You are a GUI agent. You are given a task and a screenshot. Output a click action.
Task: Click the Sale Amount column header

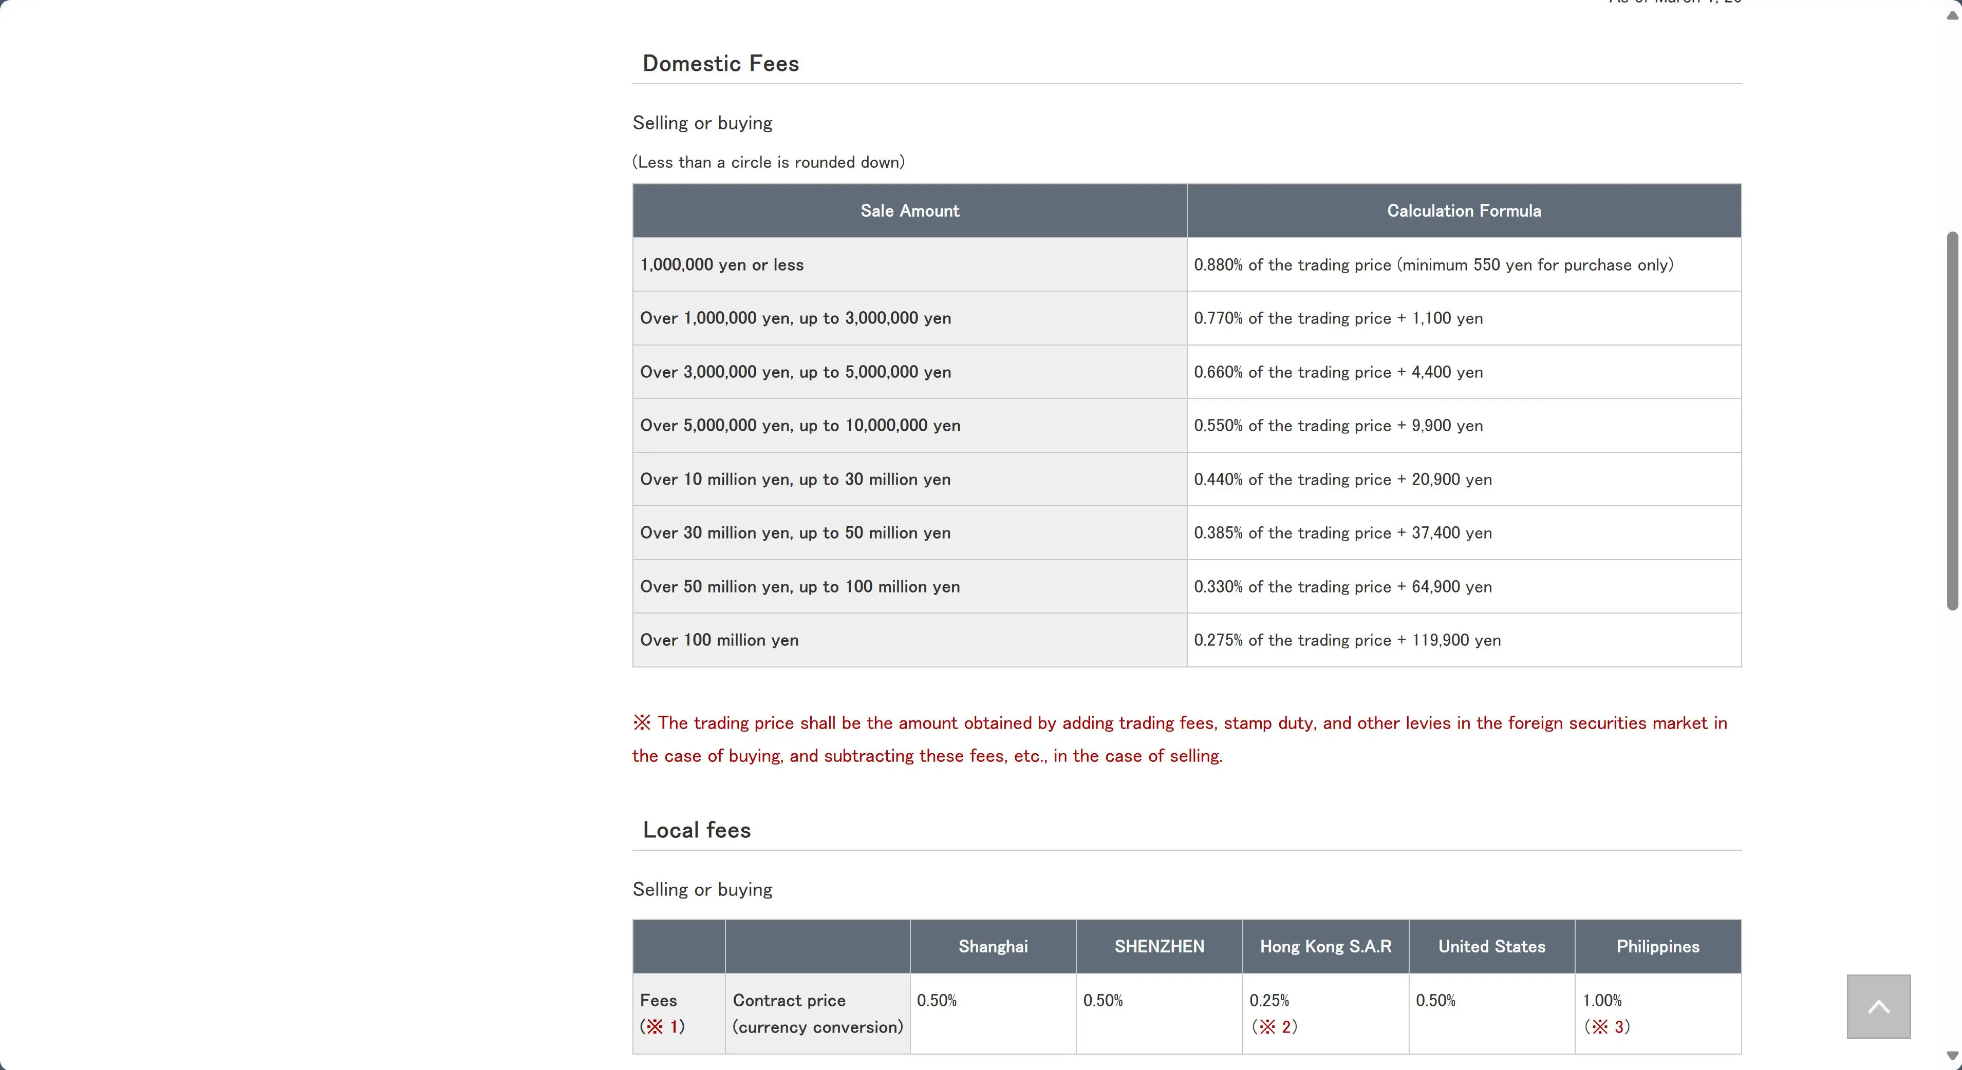(x=909, y=211)
